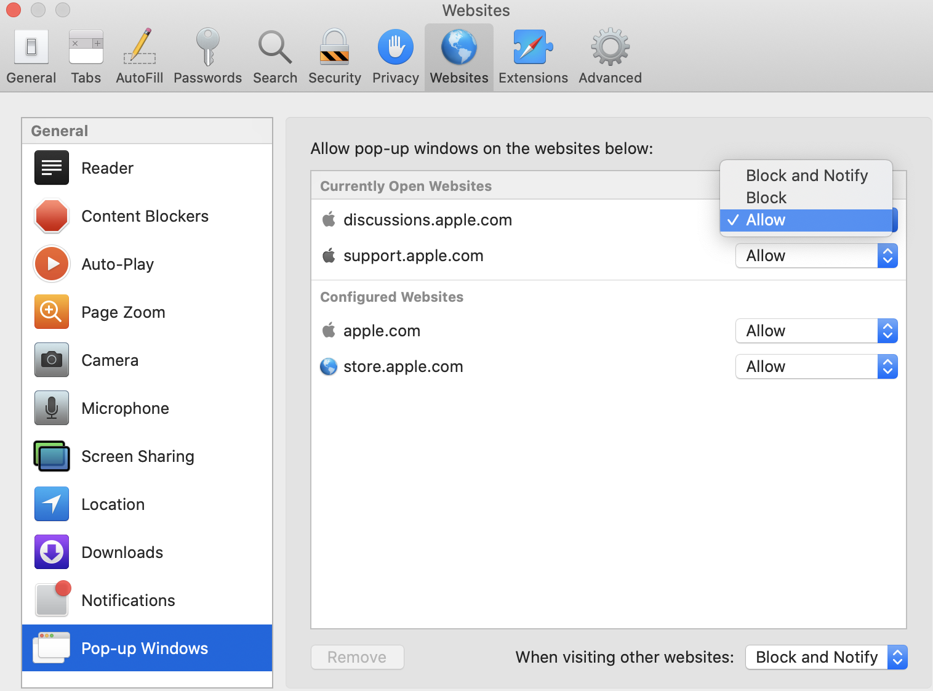Click the Notifications label

click(x=129, y=600)
